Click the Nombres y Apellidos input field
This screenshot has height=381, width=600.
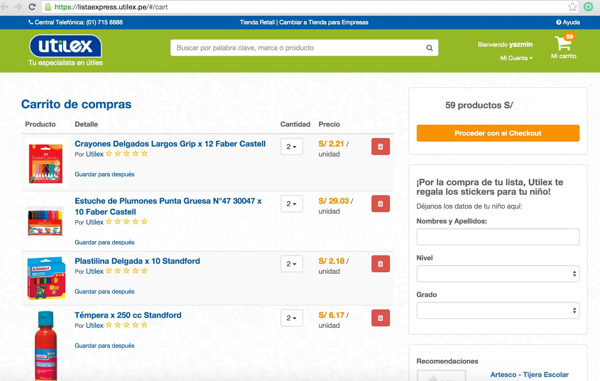click(x=498, y=237)
